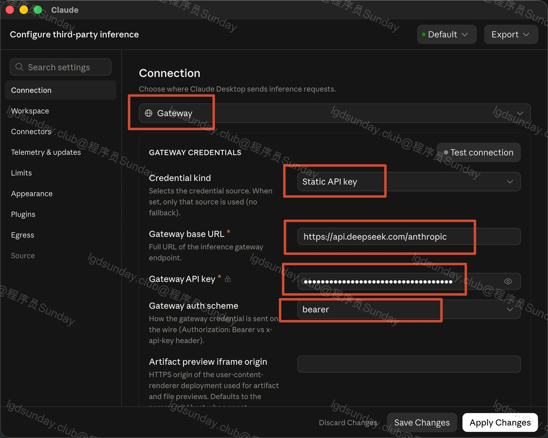The height and width of the screenshot is (438, 548).
Task: Click the Gateway base URL input field
Action: [x=409, y=236]
